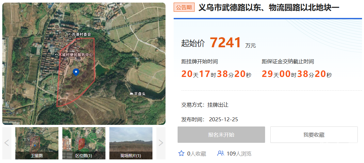This screenshot has height=163, width=364.
Task: Click the publish date 2025-12-25
Action: pos(223,119)
